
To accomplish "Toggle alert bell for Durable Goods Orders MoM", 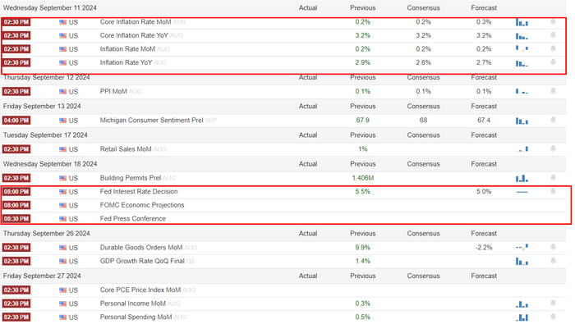I will tap(553, 247).
